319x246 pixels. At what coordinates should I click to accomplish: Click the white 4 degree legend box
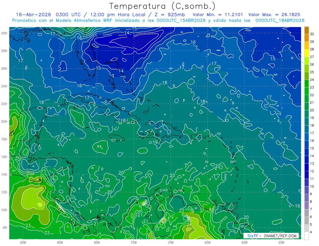(307, 236)
